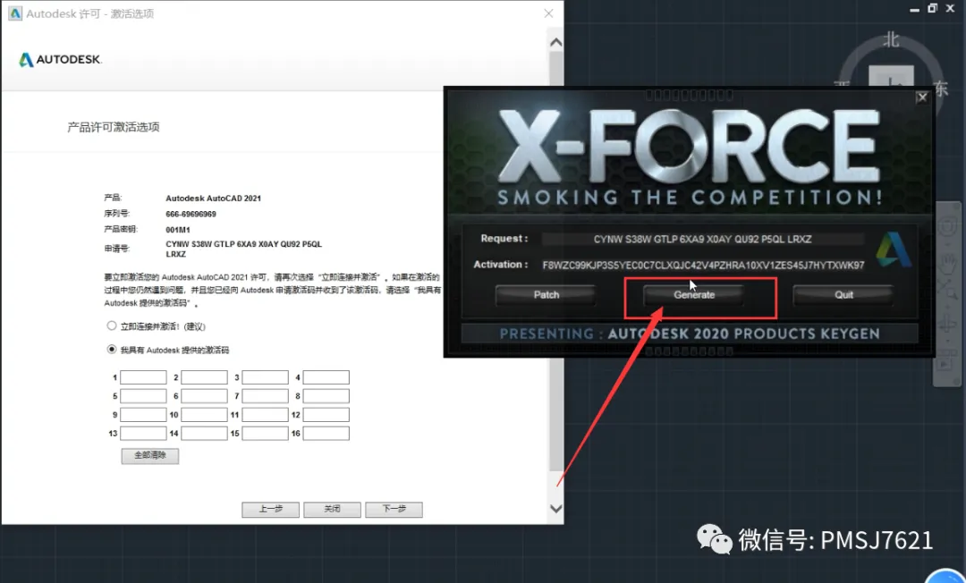Minimize the AutoCAD drawing window
The image size is (966, 583).
[914, 9]
